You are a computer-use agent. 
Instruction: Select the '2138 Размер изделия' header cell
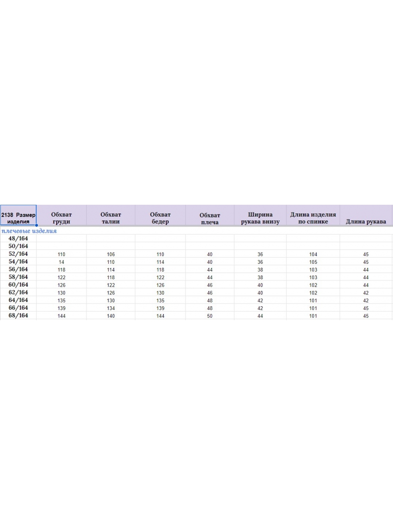[x=18, y=215]
